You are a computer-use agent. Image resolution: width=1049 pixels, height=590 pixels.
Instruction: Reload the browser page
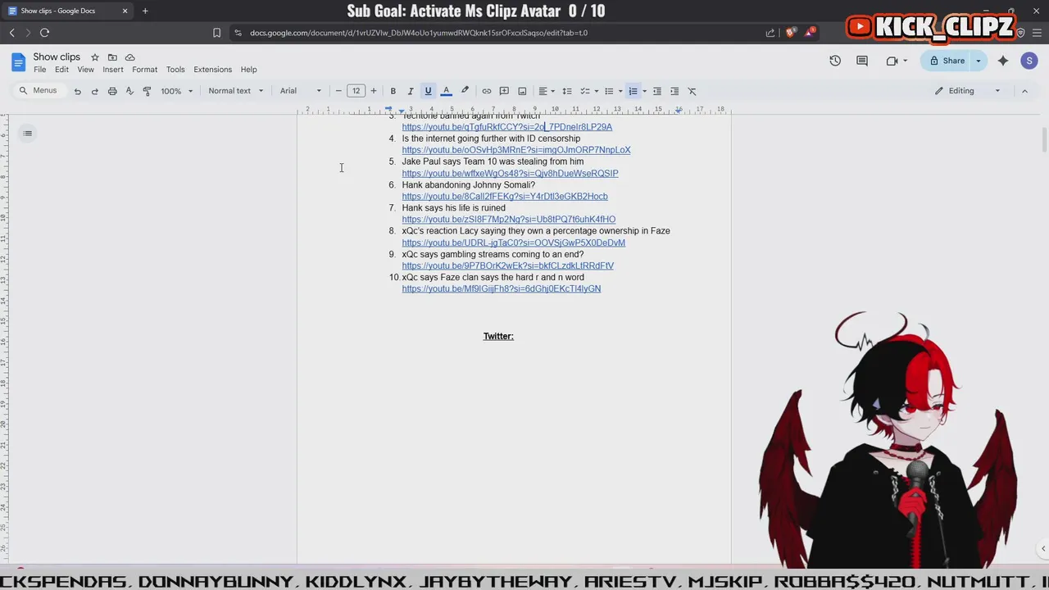click(x=44, y=33)
